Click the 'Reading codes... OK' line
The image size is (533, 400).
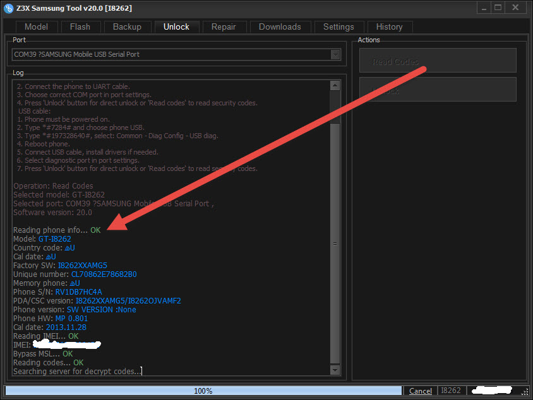[x=48, y=363]
